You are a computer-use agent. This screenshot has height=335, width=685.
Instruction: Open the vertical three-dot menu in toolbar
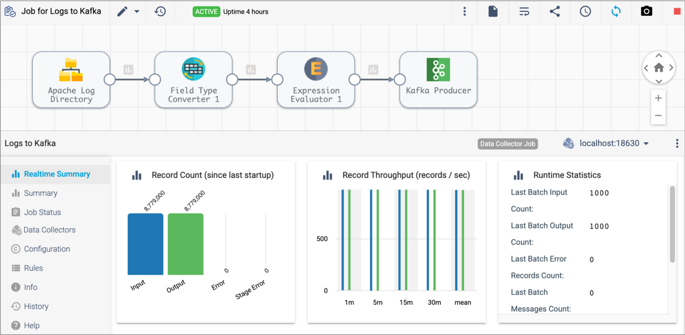pos(464,12)
